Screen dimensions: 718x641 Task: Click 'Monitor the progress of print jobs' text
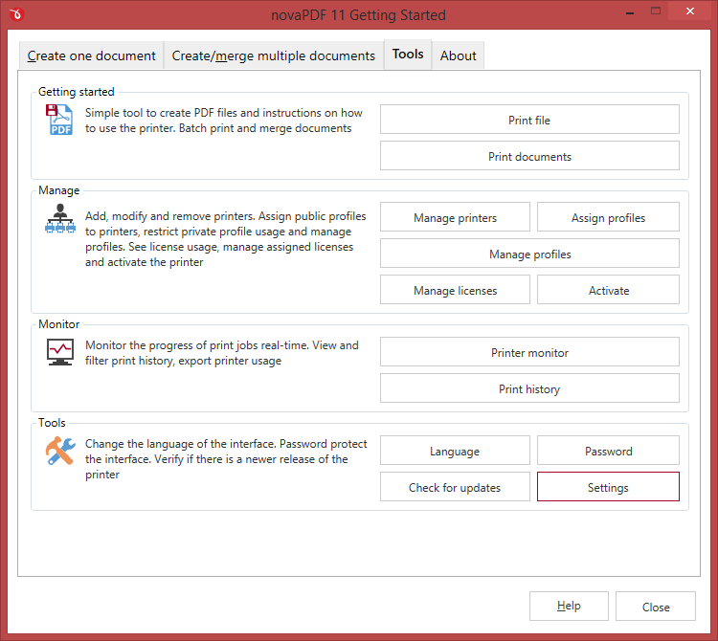click(222, 353)
